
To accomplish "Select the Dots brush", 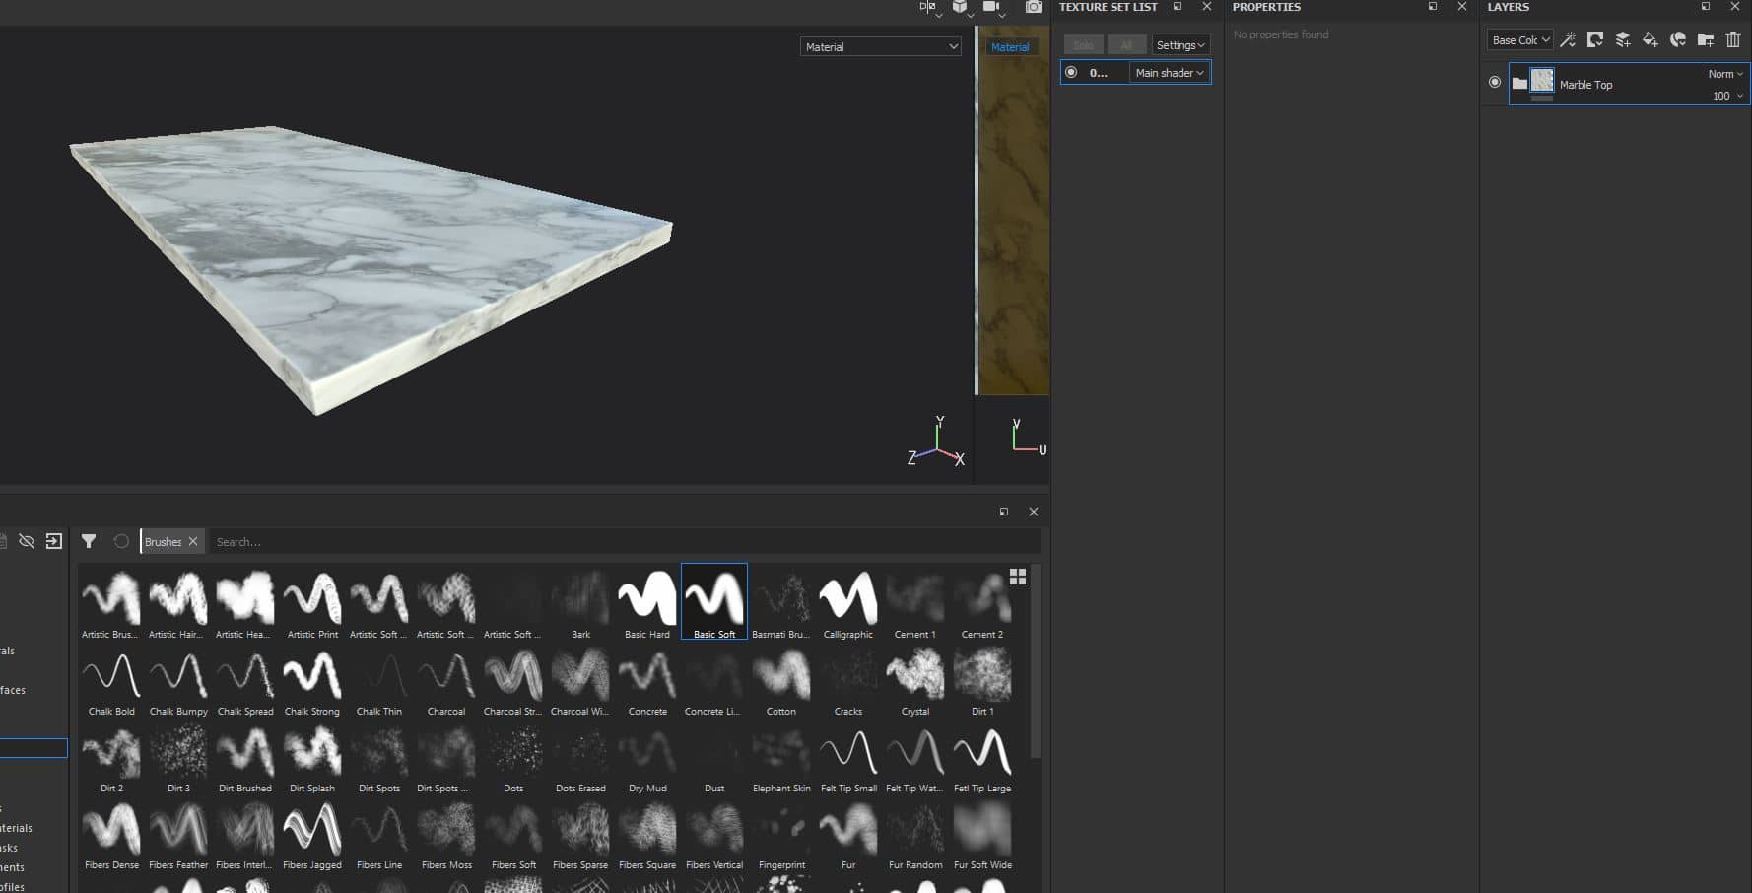I will pyautogui.click(x=513, y=757).
